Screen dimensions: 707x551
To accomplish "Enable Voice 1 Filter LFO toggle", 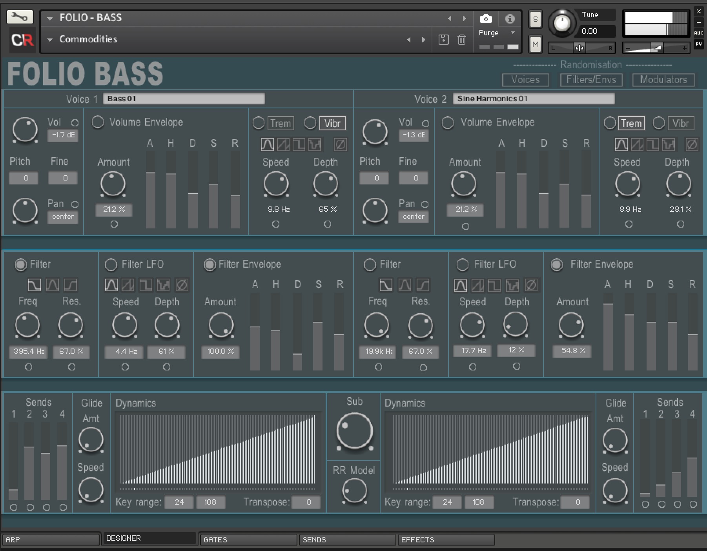I will [111, 265].
